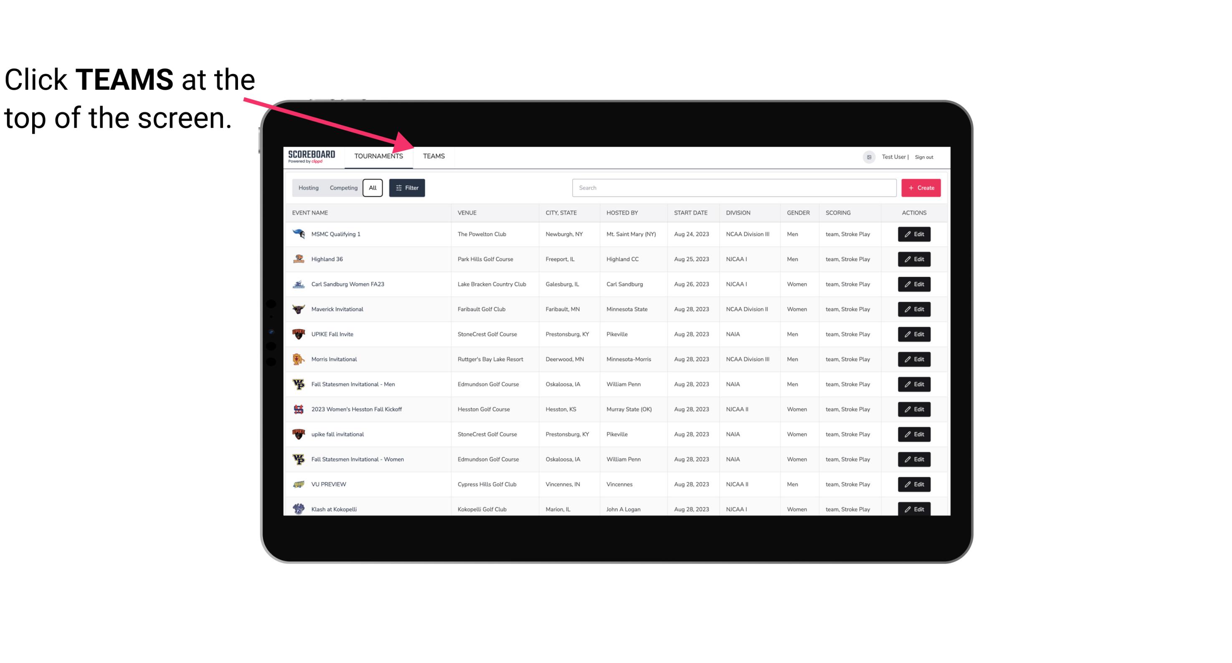Click the TOURNAMENTS navigation tab

tap(378, 156)
